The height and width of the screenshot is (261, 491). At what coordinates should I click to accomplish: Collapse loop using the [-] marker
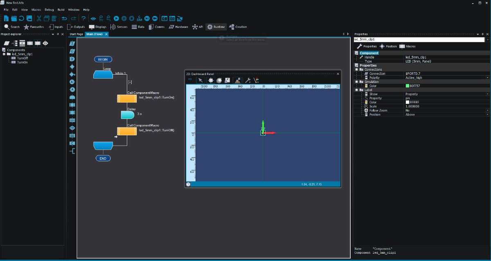coord(130,83)
